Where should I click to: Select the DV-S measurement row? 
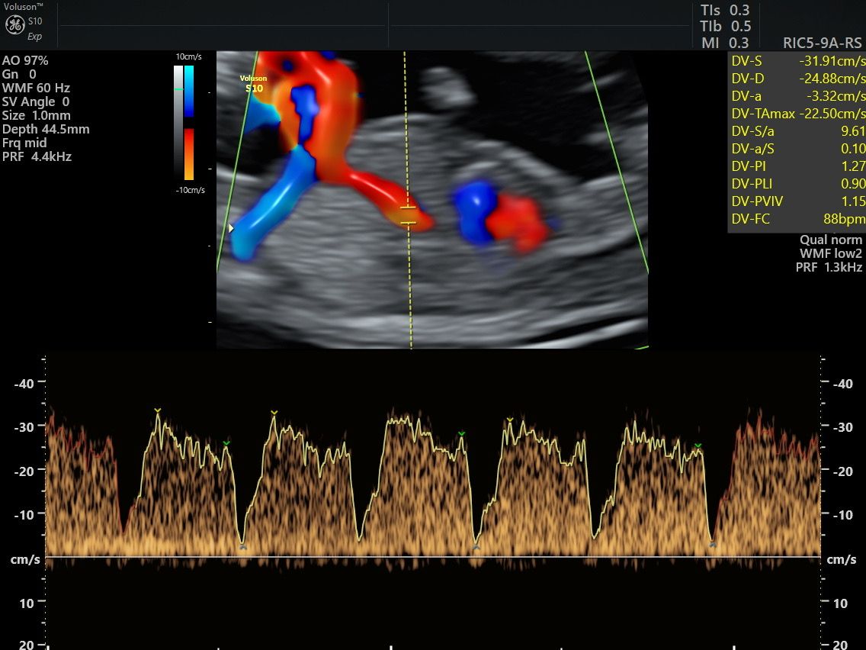pos(797,62)
